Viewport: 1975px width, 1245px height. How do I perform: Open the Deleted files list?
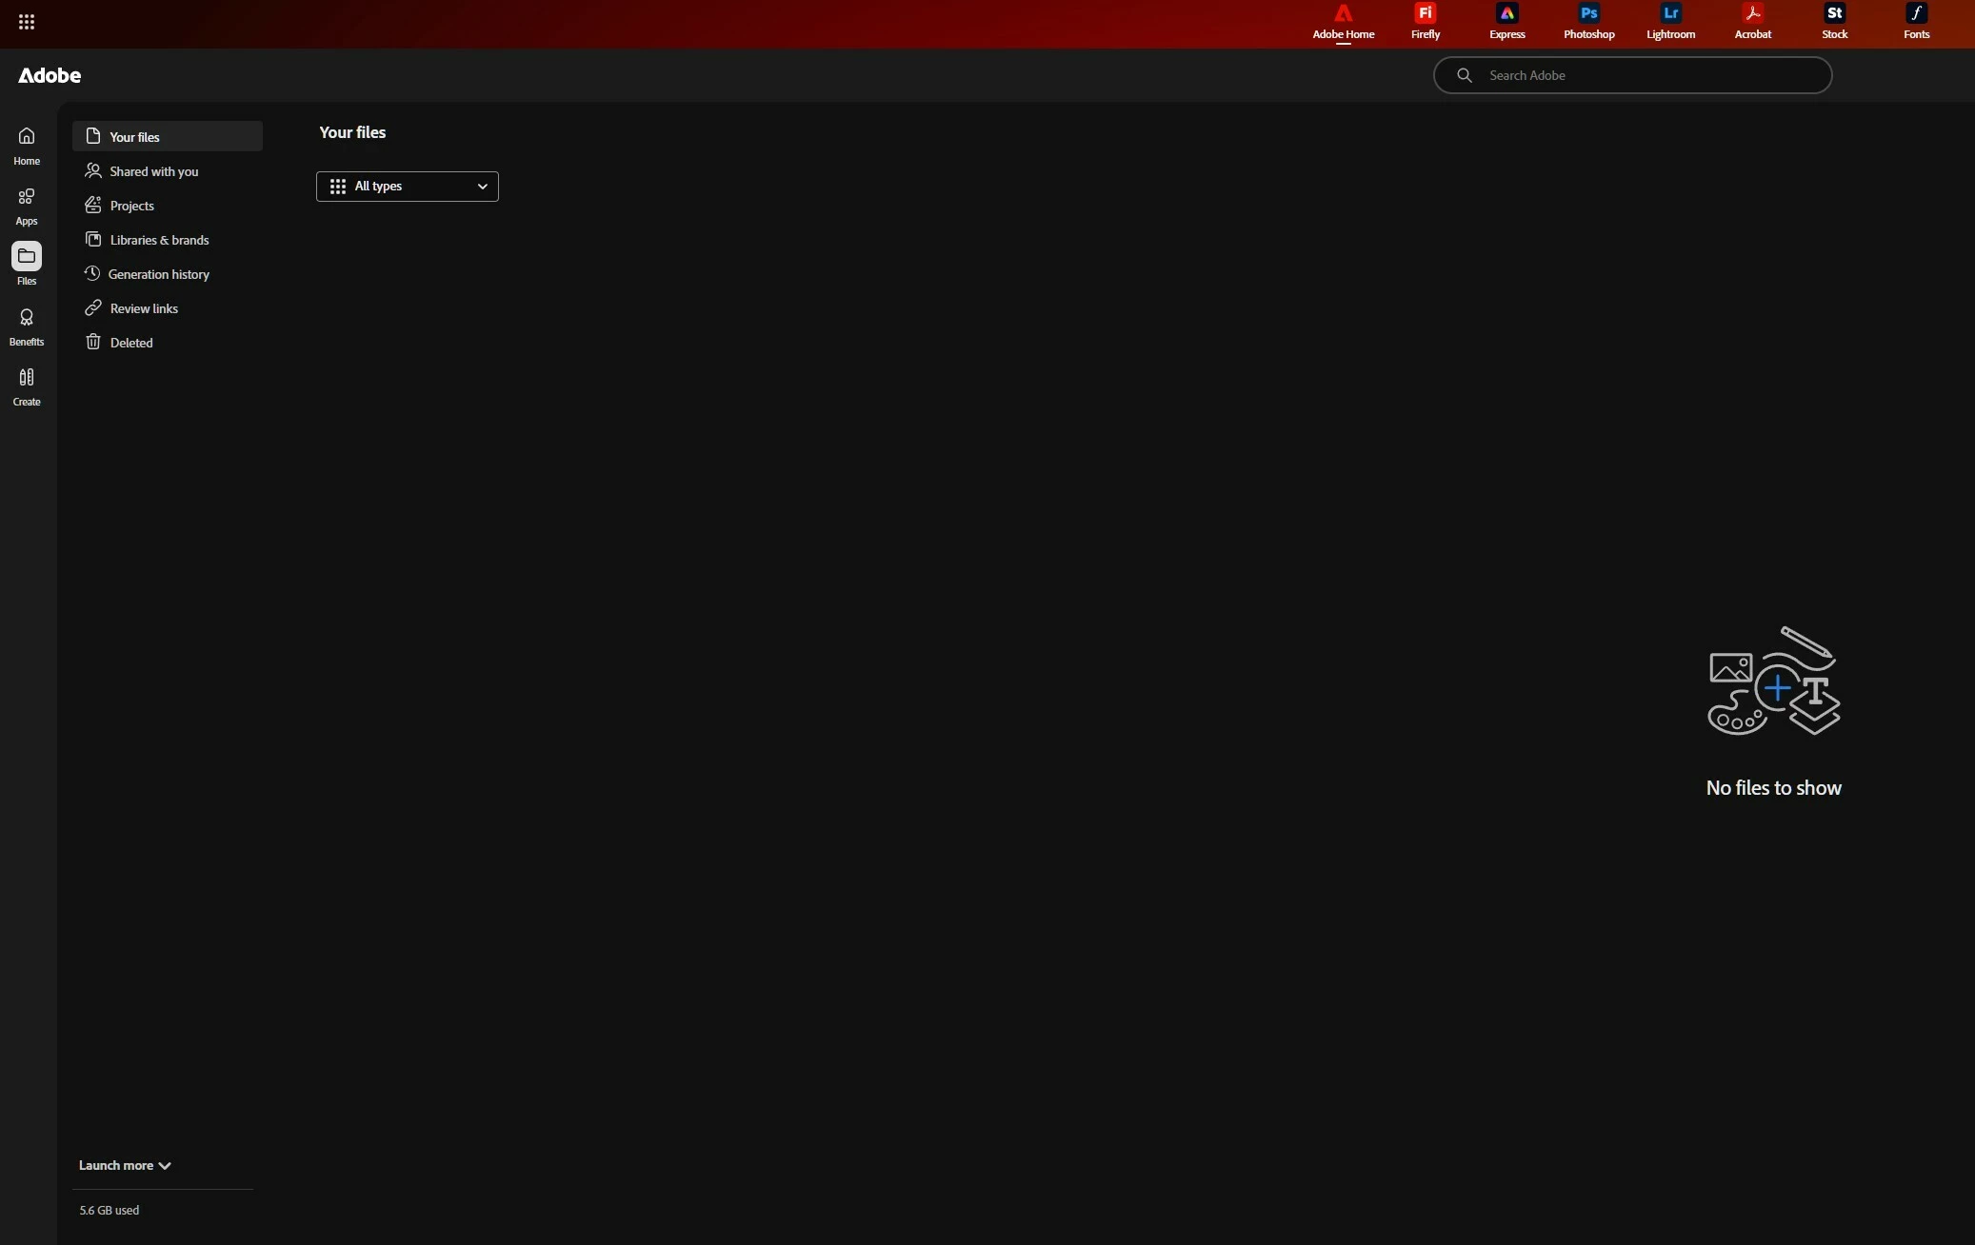(x=130, y=343)
